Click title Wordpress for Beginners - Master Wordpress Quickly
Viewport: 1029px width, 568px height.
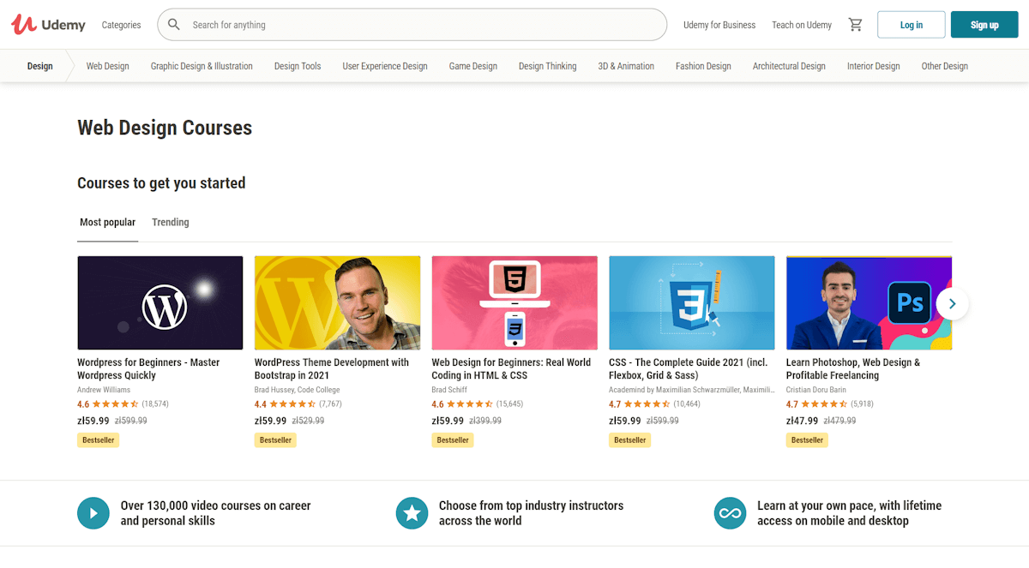coord(148,369)
